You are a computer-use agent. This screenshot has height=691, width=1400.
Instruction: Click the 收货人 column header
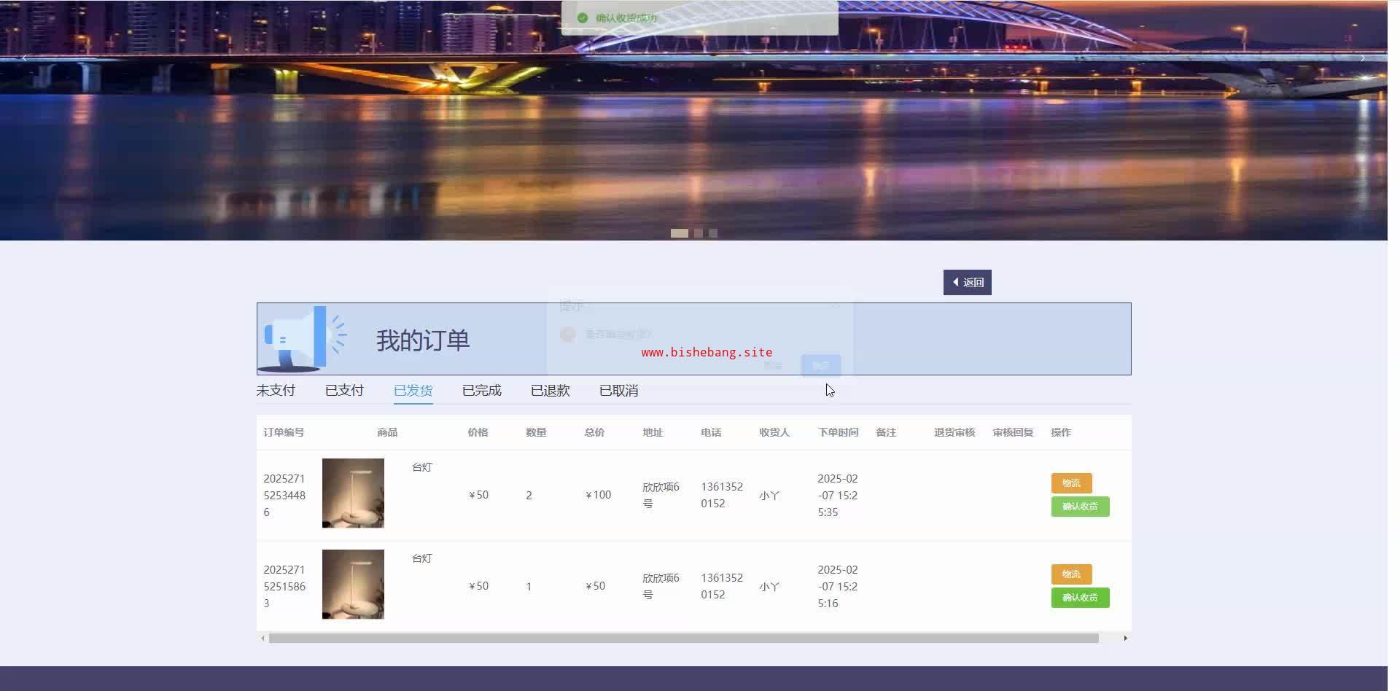774,432
